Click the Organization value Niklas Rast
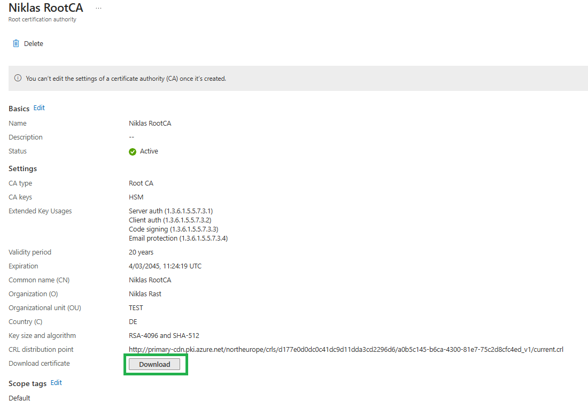Screen dimensions: 588x408 145,294
